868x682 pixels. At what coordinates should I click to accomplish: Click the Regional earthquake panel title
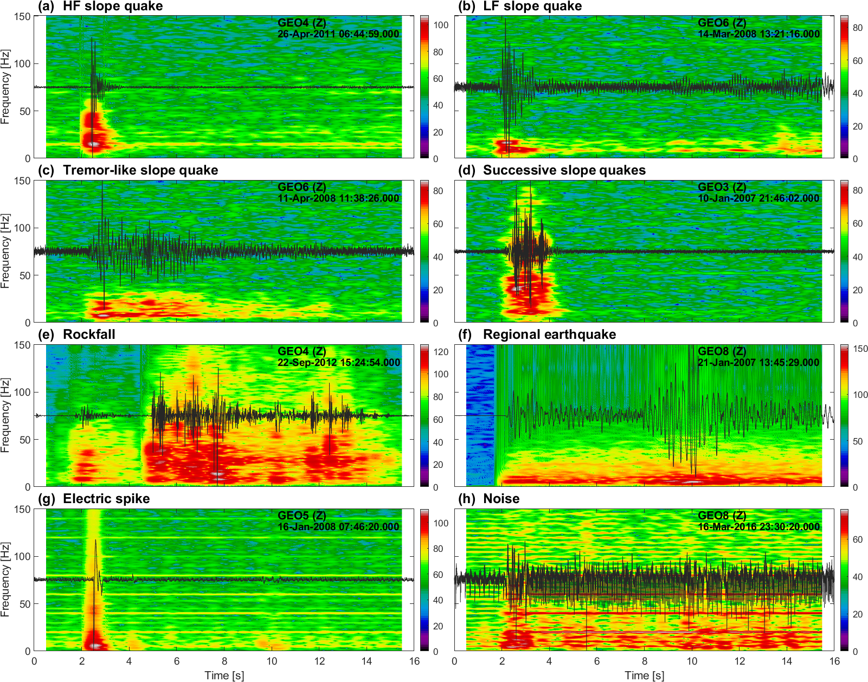point(549,334)
